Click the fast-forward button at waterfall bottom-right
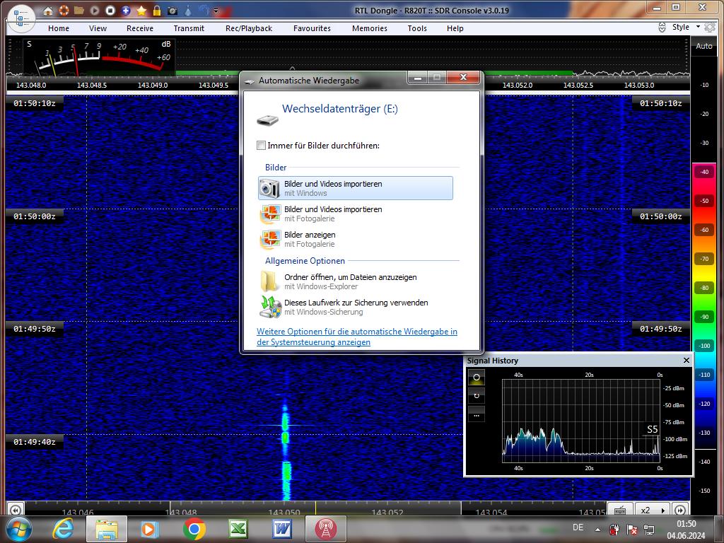Screen dimensions: 724x543 coord(680,510)
